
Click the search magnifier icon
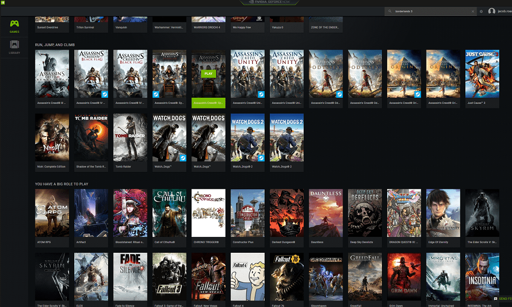[390, 11]
